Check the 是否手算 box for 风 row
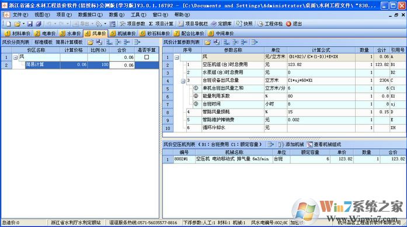The height and width of the screenshot is (227, 407). pyautogui.click(x=147, y=57)
